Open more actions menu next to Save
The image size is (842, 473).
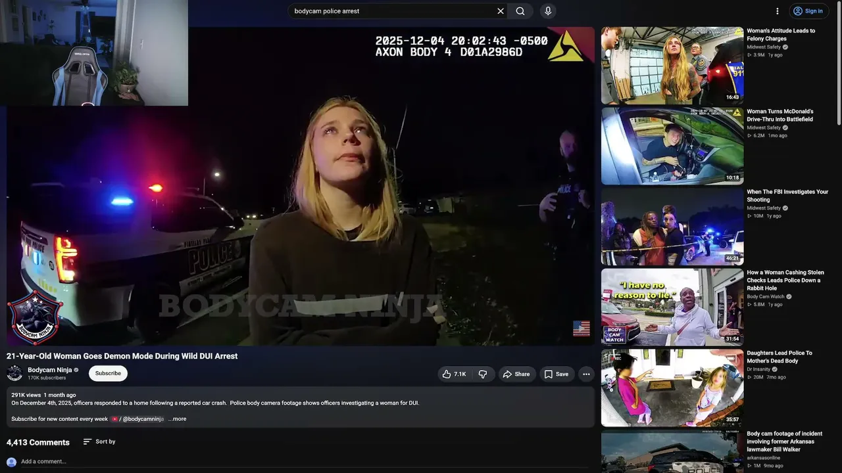tap(586, 374)
